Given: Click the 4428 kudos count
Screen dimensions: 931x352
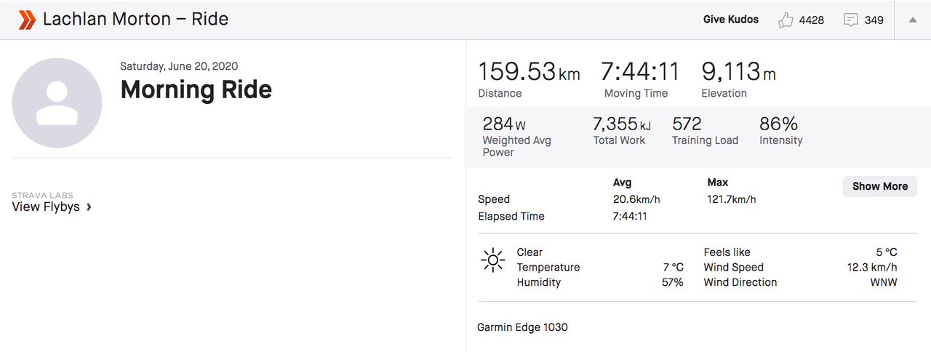Looking at the screenshot, I should pos(811,20).
